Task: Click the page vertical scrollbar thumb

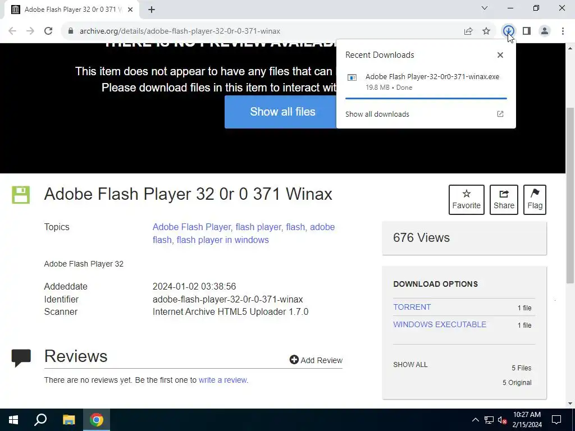Action: pyautogui.click(x=570, y=195)
